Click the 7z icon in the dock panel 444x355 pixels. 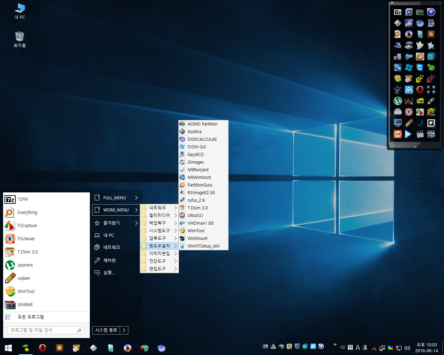click(x=398, y=12)
